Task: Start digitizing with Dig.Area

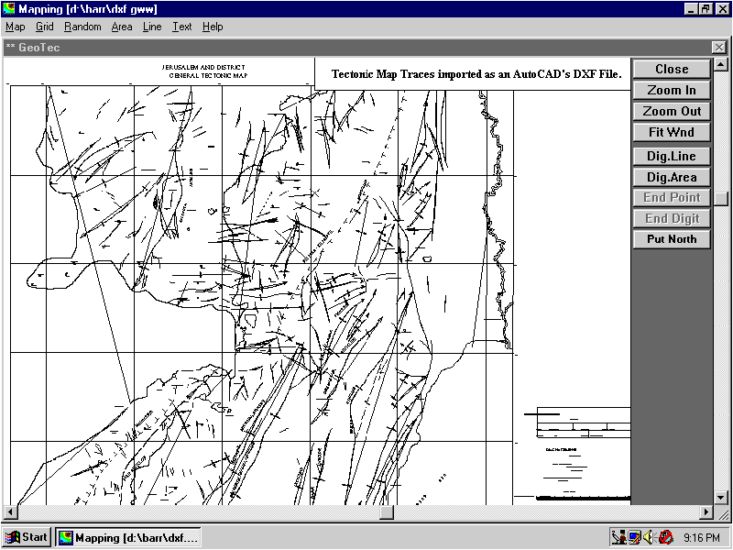Action: tap(672, 177)
